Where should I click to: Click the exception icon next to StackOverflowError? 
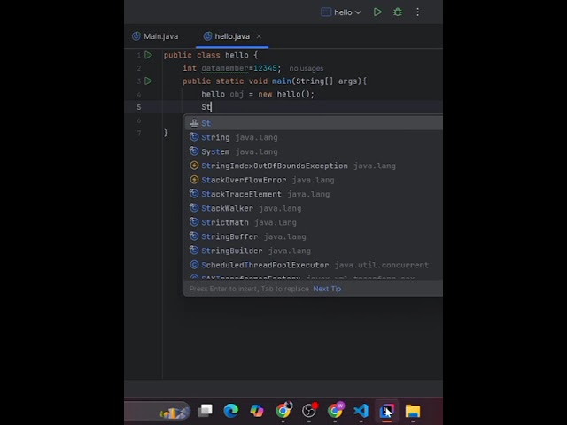(x=194, y=180)
